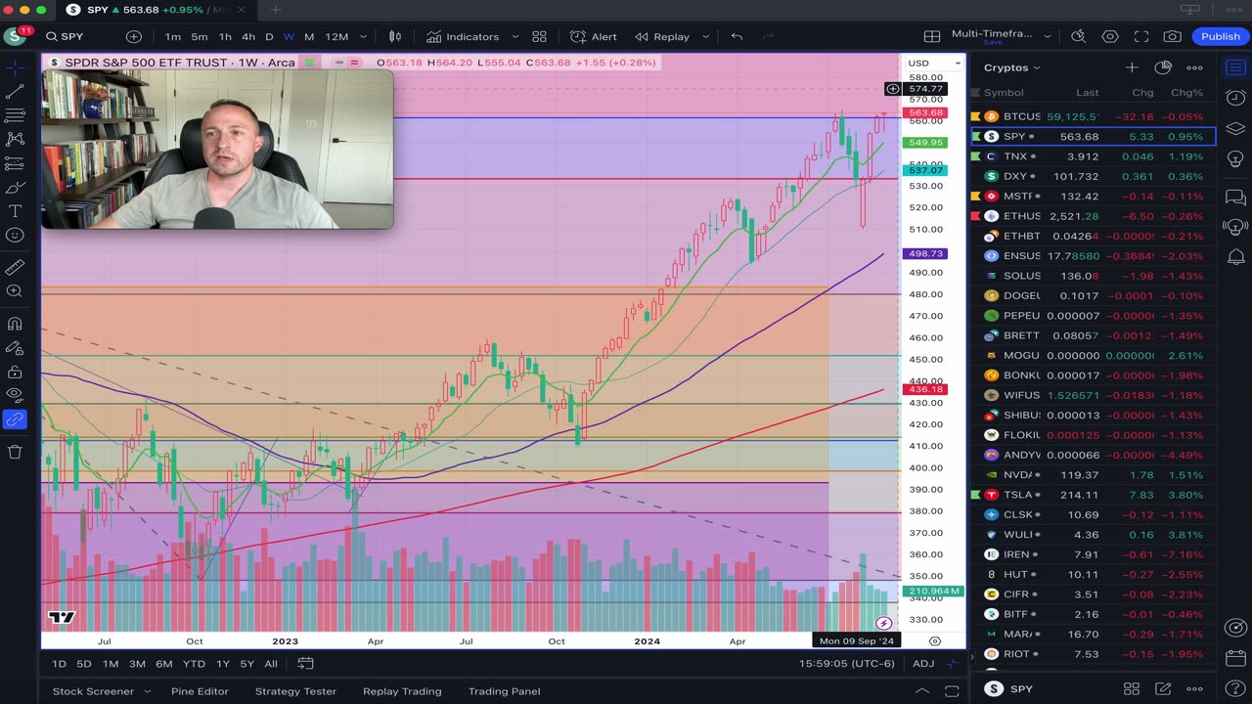Toggle TSLA flag marker in watchlist
The width and height of the screenshot is (1252, 704).
975,495
